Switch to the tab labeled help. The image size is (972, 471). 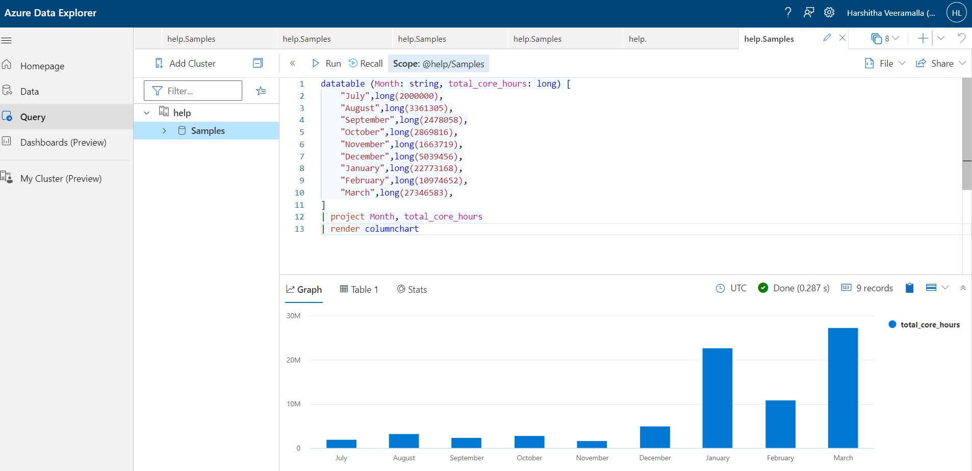(x=637, y=39)
